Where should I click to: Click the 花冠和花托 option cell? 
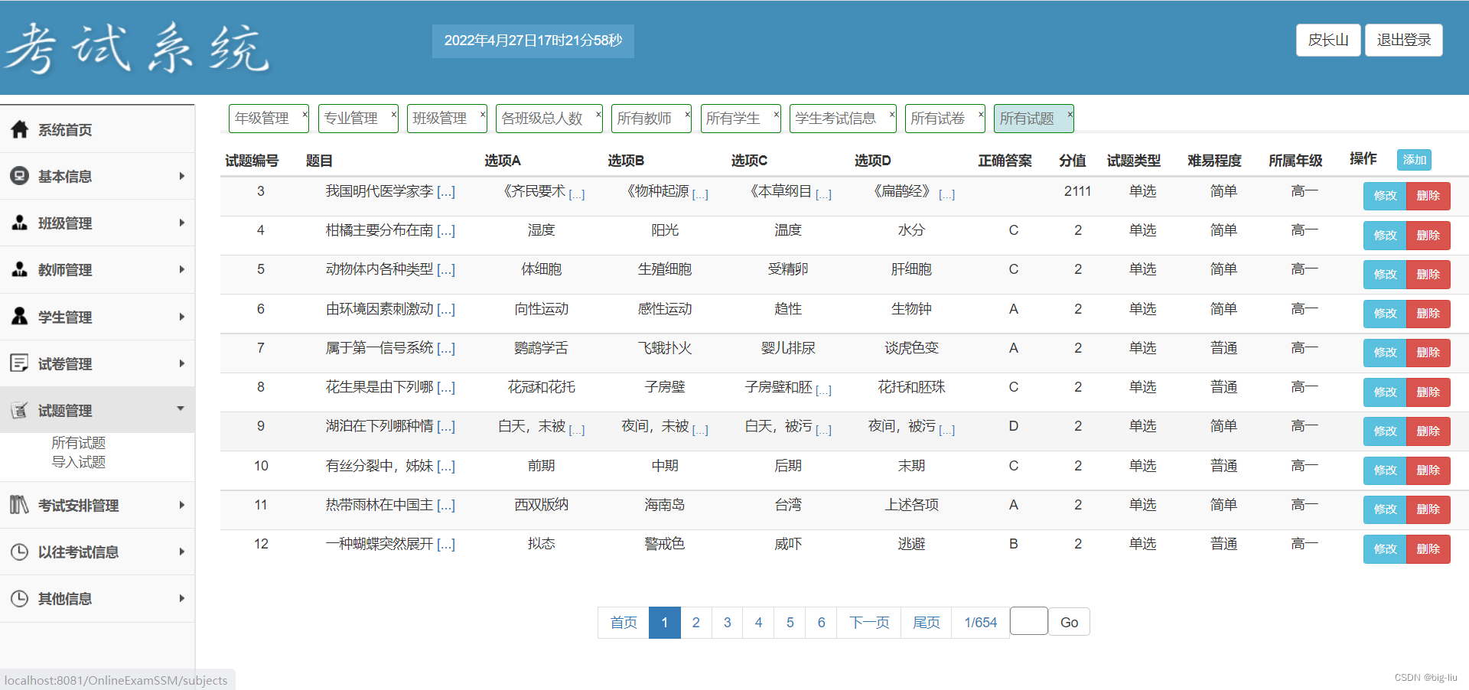542,387
